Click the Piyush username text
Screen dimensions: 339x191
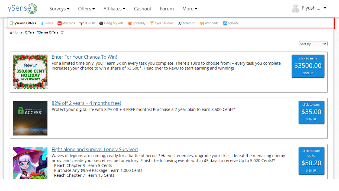click(x=311, y=8)
